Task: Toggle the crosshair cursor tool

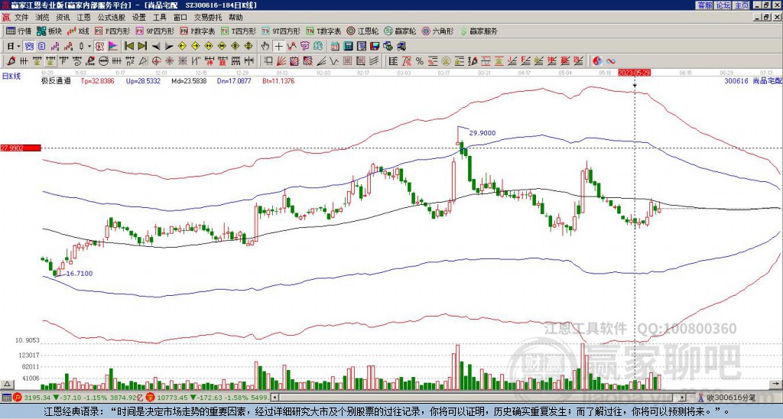Action: pyautogui.click(x=278, y=46)
